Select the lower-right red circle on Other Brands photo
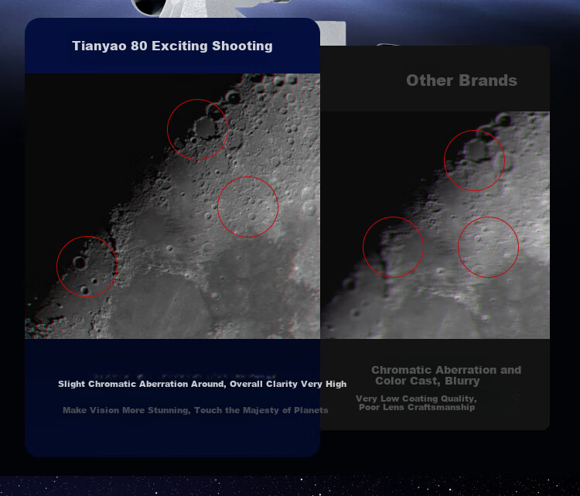The width and height of the screenshot is (580, 496). pos(488,247)
